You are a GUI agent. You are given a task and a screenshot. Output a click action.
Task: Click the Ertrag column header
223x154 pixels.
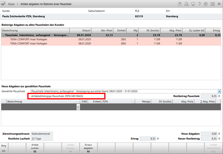click(x=213, y=30)
